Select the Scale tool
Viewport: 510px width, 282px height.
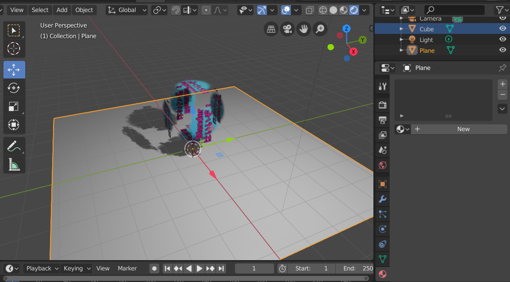coord(14,106)
